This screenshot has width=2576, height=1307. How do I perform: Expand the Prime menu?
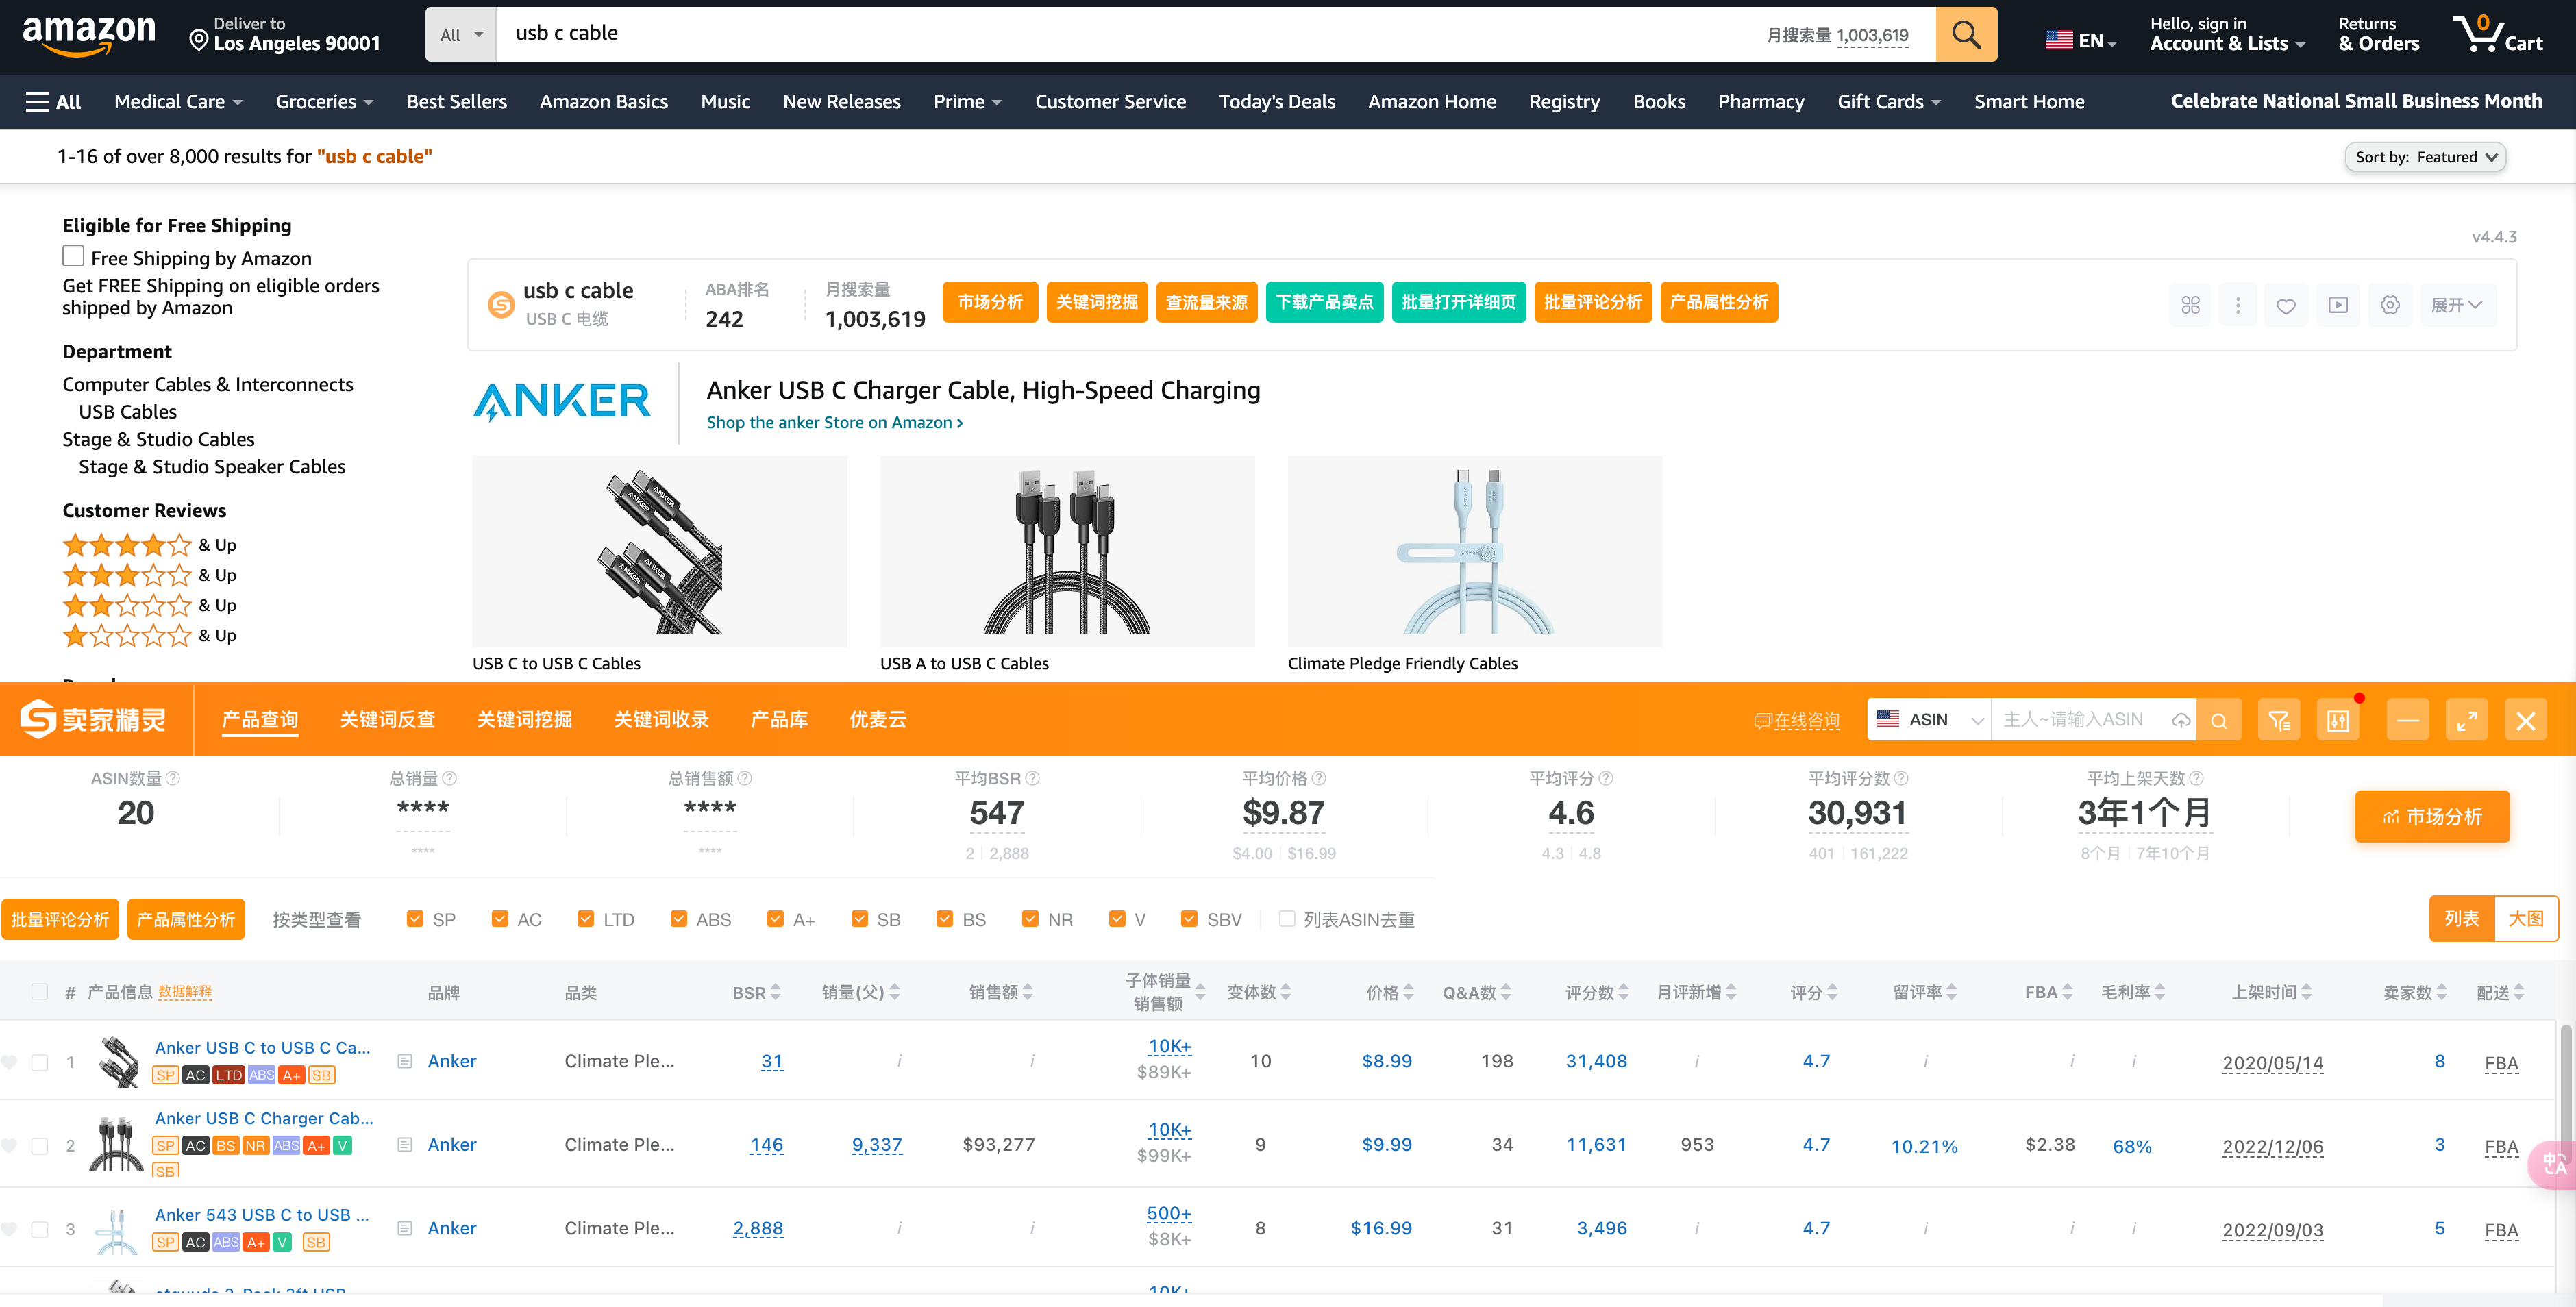[x=967, y=101]
